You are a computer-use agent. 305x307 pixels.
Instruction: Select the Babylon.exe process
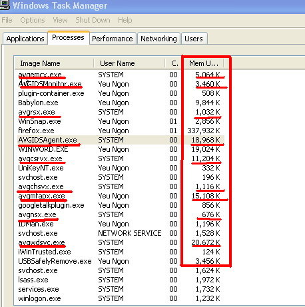tap(120, 103)
